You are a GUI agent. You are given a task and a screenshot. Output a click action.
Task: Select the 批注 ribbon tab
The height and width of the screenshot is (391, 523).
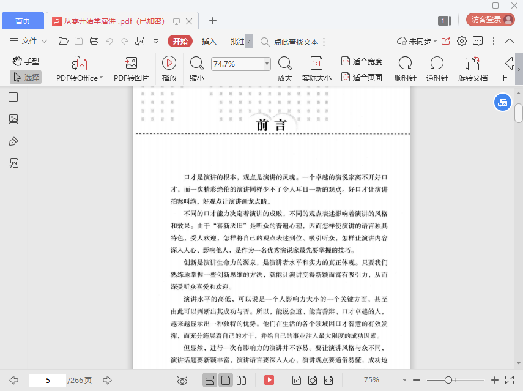[237, 42]
